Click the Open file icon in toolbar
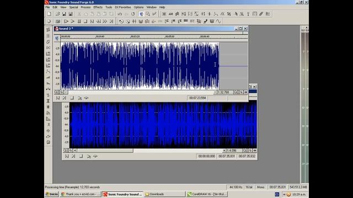The image size is (353, 198). (x=57, y=14)
